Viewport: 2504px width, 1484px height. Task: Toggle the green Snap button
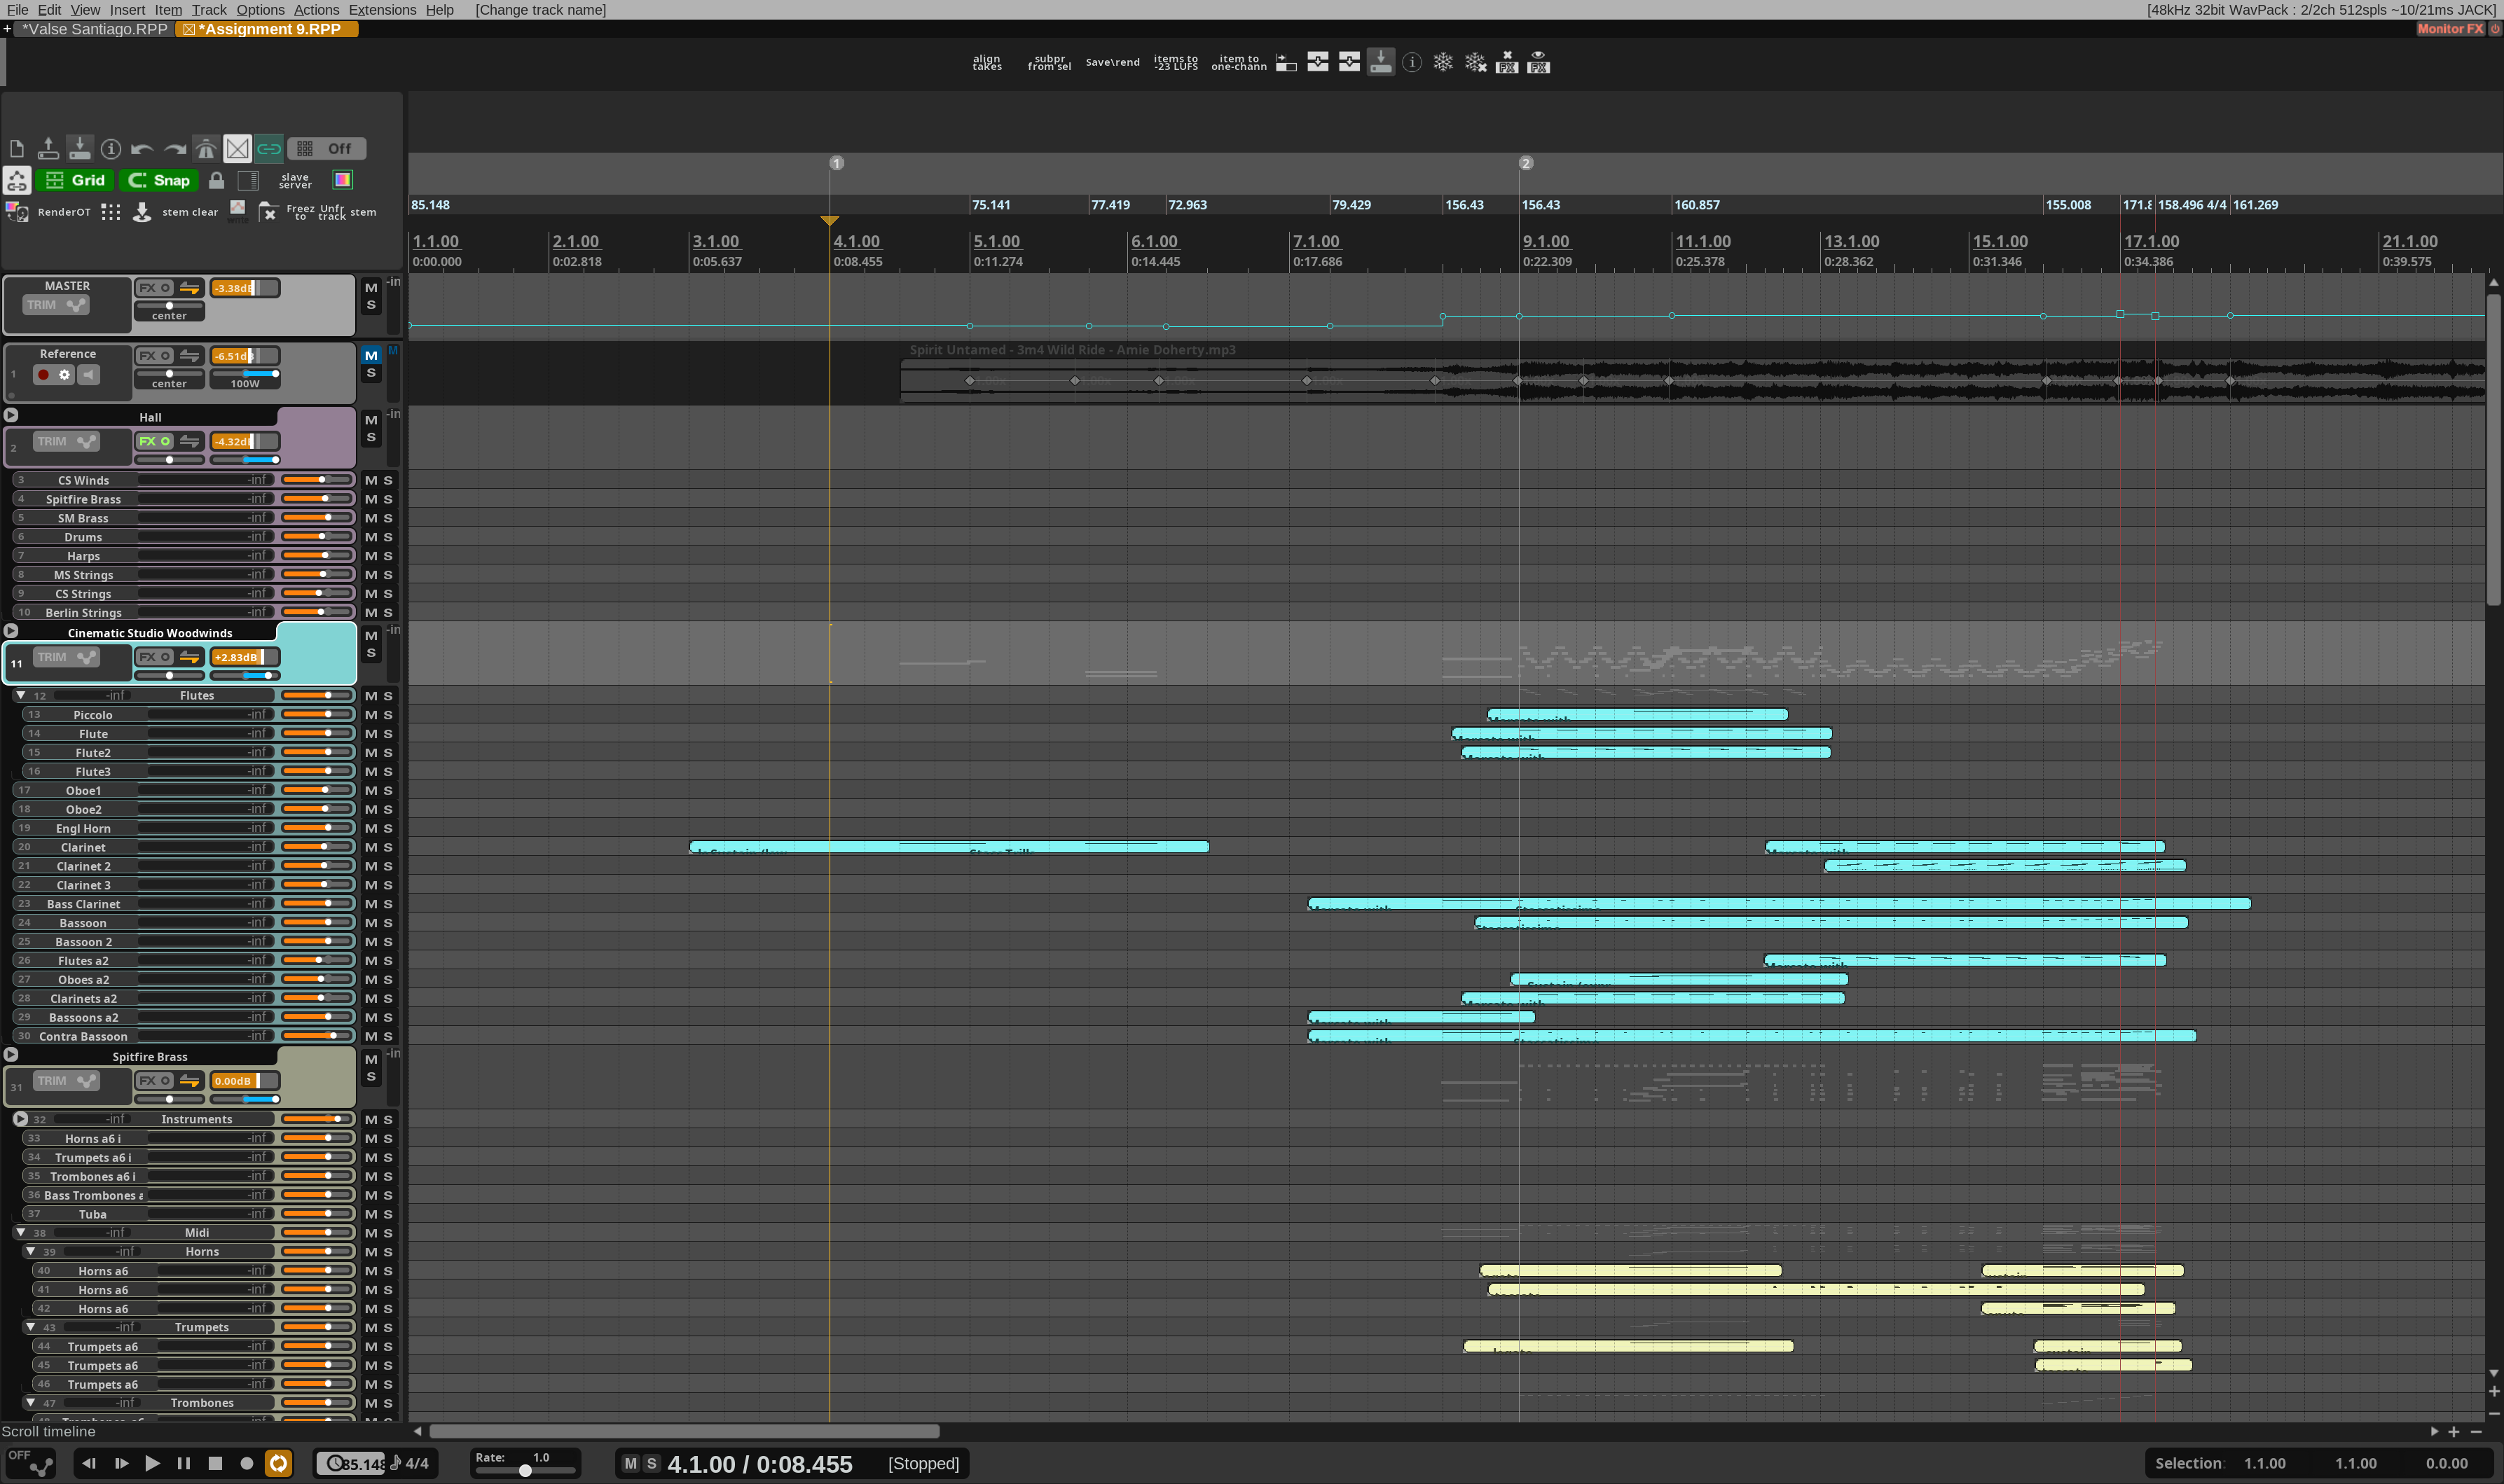[x=159, y=180]
